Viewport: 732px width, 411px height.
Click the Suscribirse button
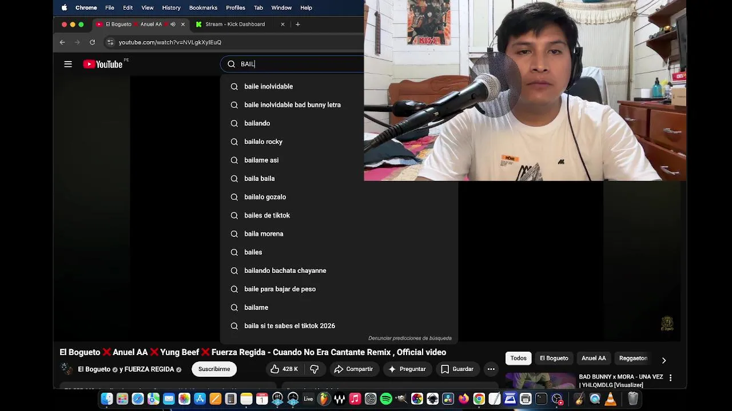(214, 369)
